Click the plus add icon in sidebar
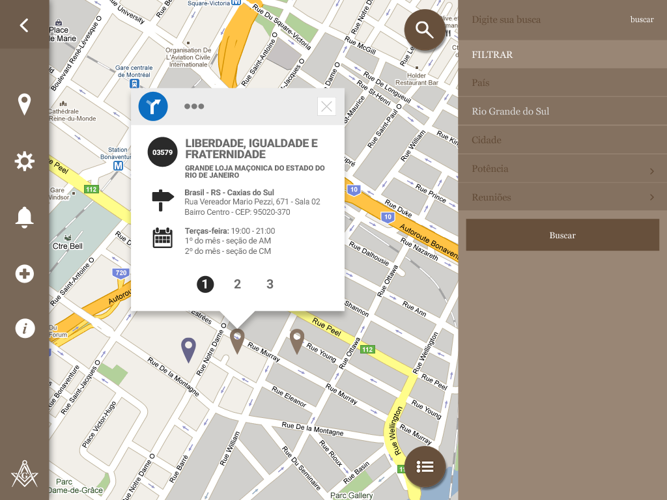Image resolution: width=667 pixels, height=500 pixels. tap(24, 273)
